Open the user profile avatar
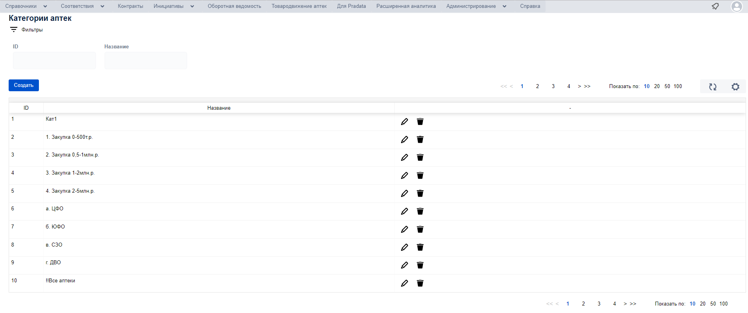 (737, 6)
